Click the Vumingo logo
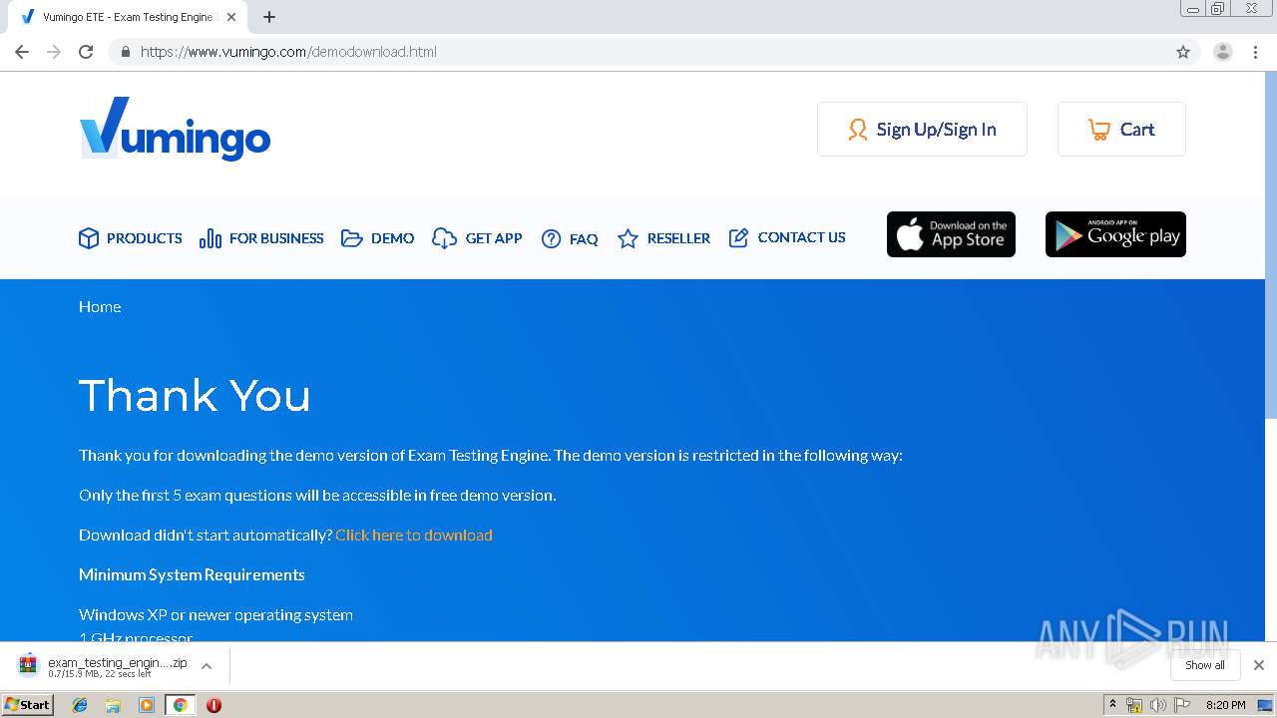 [175, 129]
